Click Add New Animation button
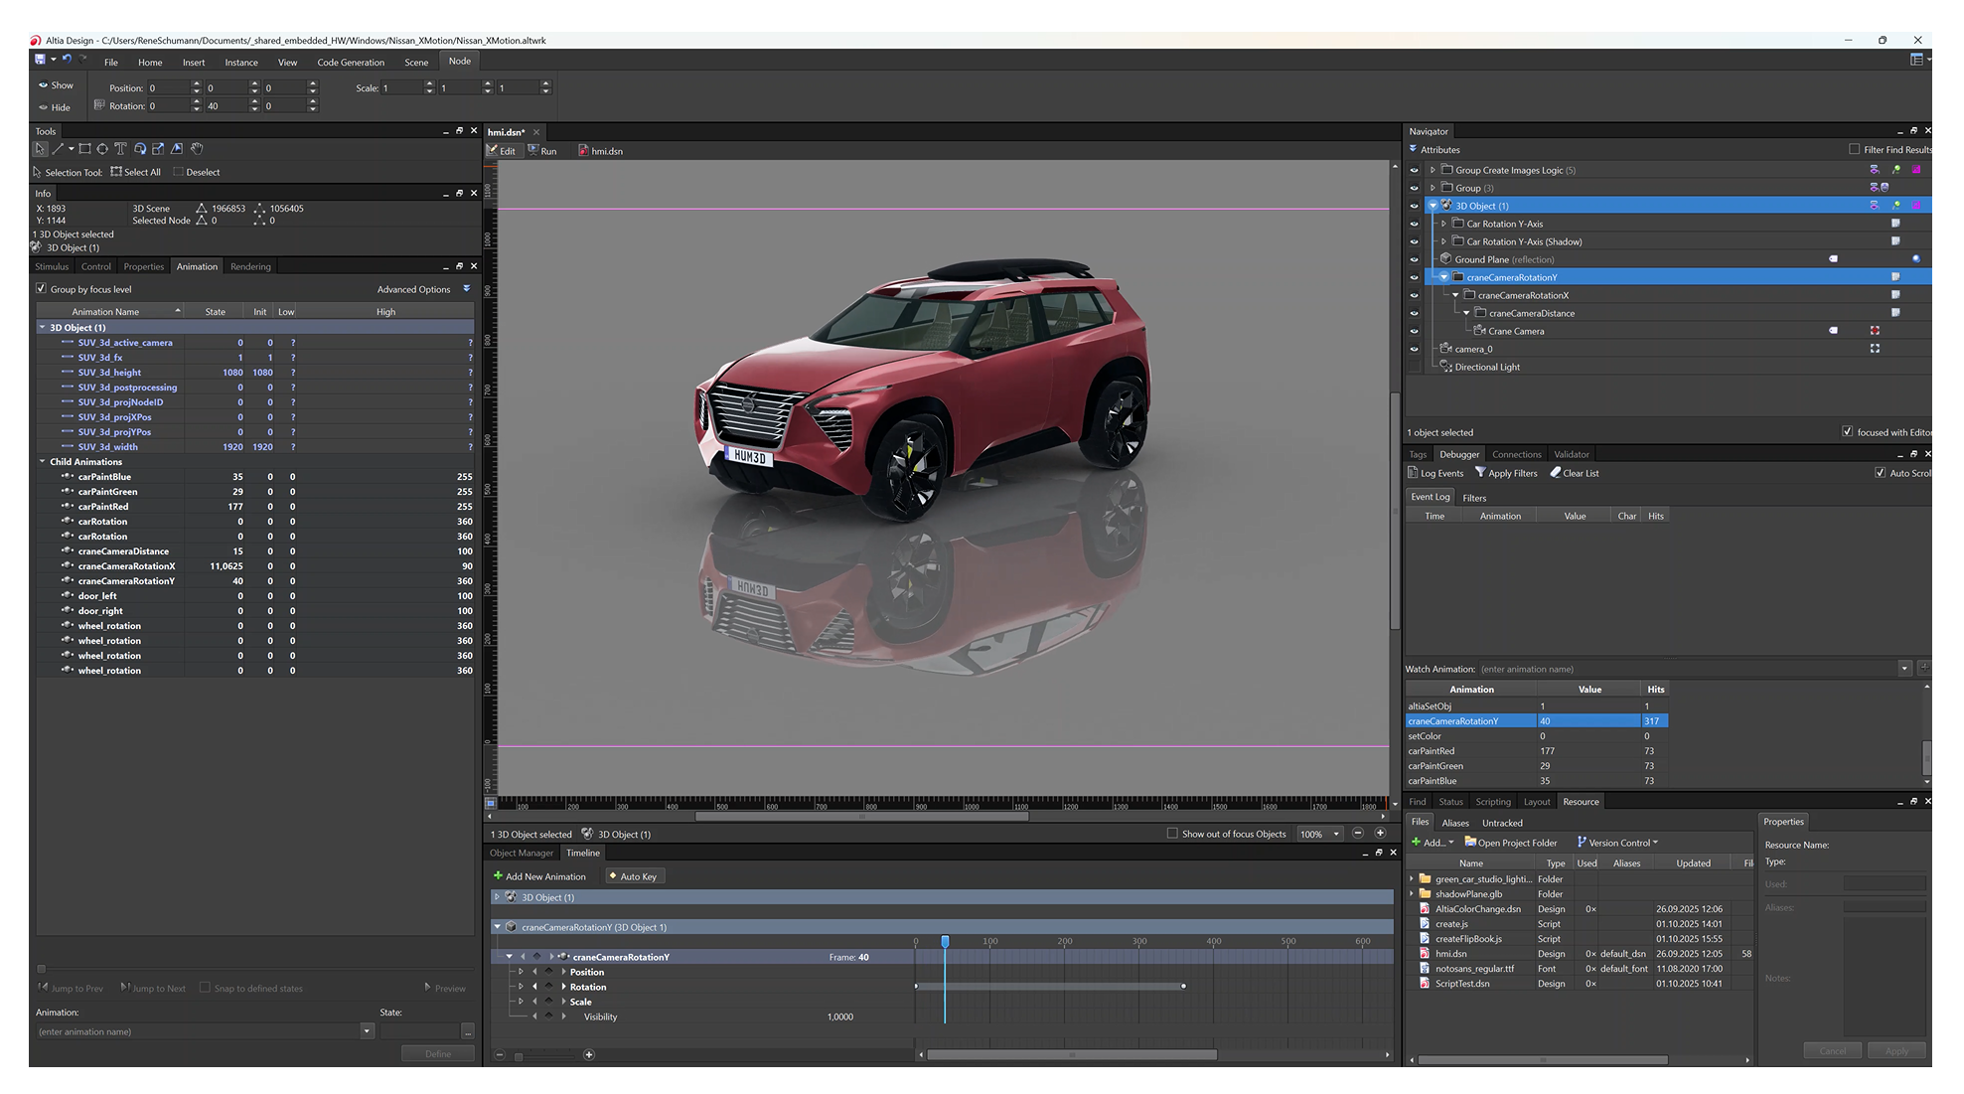The image size is (1964, 1094). 539,876
